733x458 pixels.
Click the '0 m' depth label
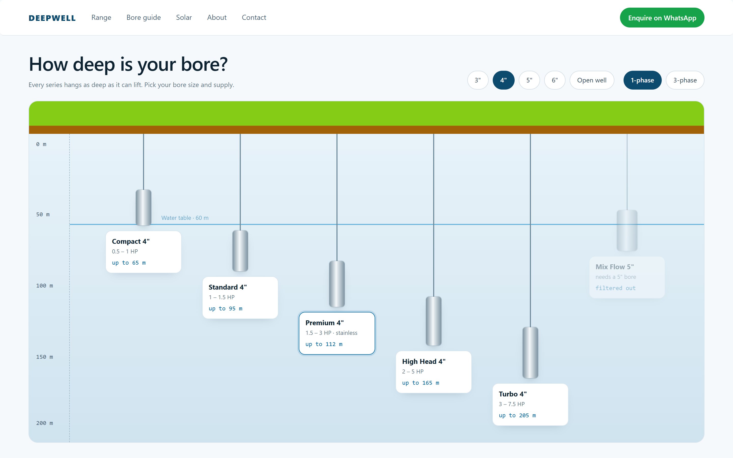pos(41,144)
